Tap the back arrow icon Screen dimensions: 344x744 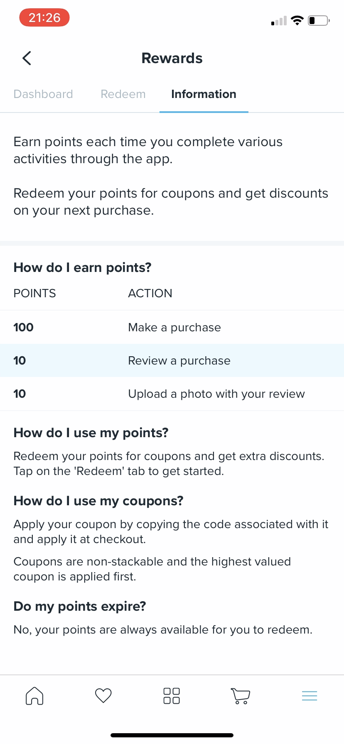(27, 58)
